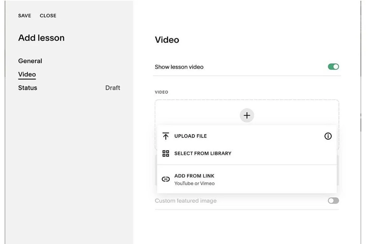Click CLOSE to exit the lesson editor
Screen dimensions: 369x244
(48, 16)
